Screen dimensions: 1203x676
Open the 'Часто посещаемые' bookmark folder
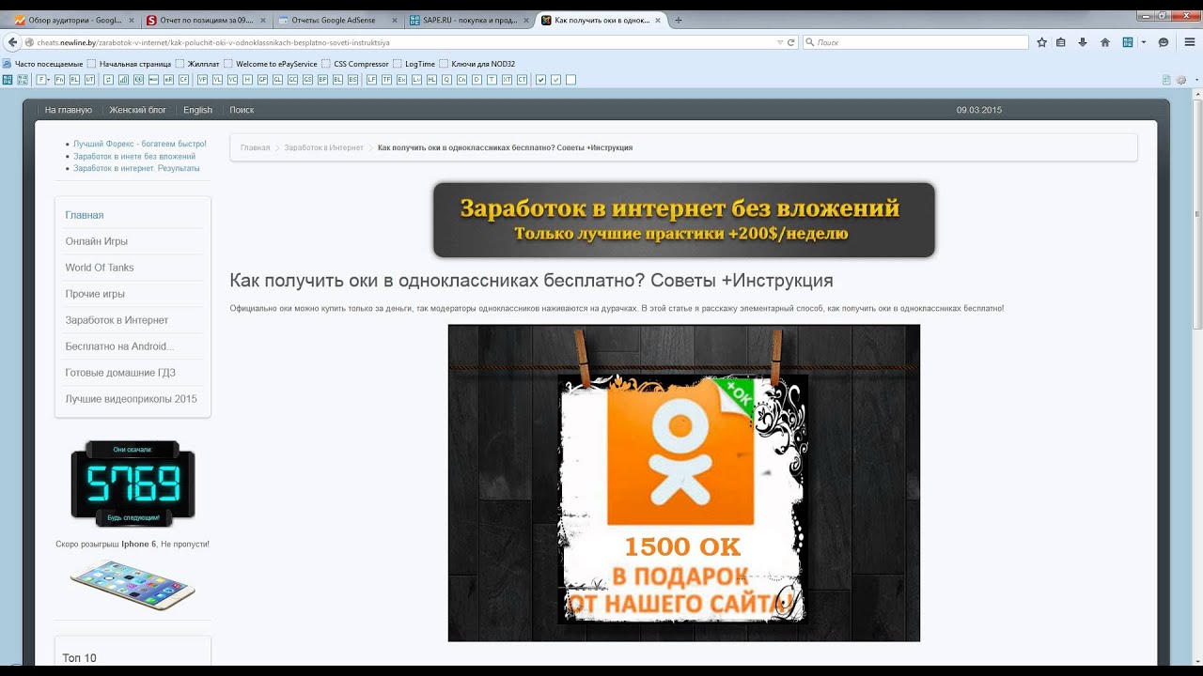click(x=43, y=64)
